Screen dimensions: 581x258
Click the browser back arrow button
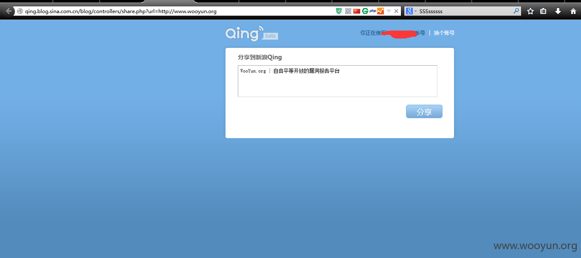click(x=8, y=11)
